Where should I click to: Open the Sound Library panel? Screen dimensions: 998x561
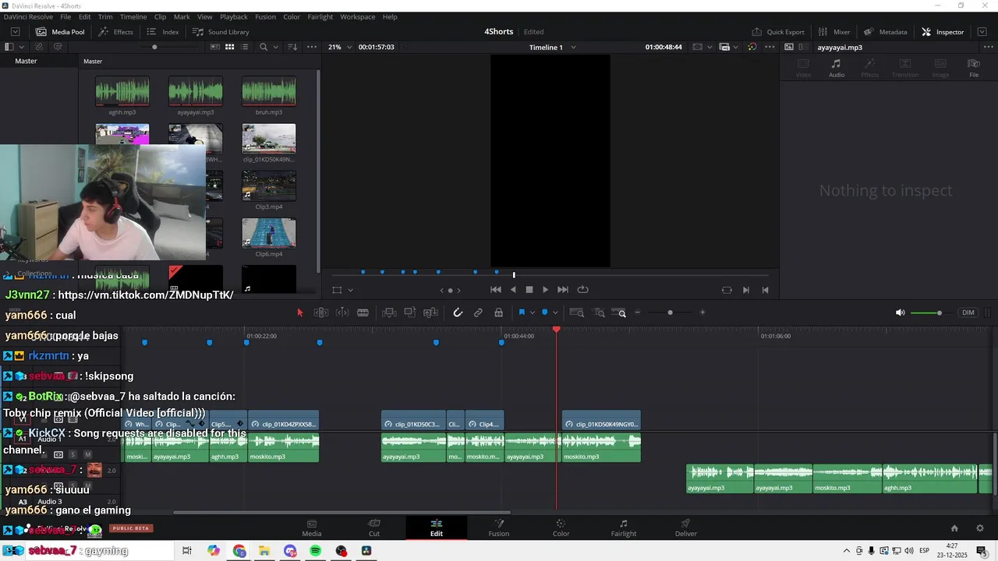pyautogui.click(x=221, y=32)
